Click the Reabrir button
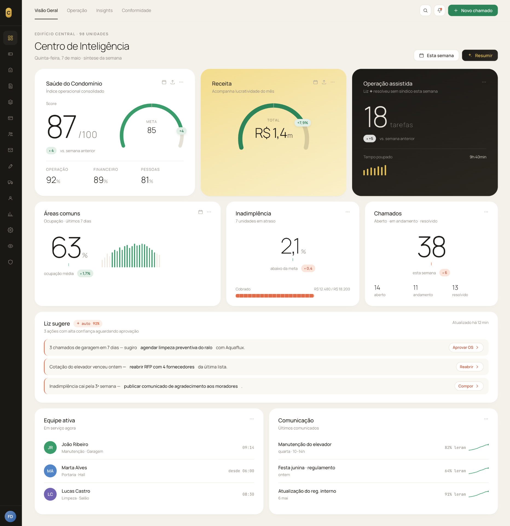This screenshot has height=526, width=510. [x=470, y=367]
